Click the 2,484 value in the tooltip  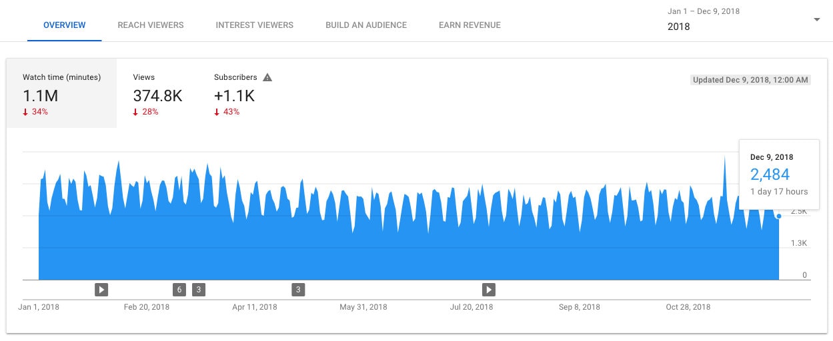pos(770,174)
